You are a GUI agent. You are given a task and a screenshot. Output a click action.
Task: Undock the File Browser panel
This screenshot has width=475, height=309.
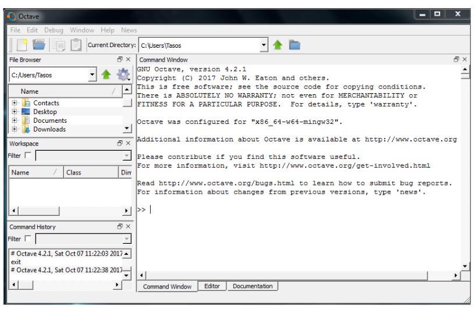pyautogui.click(x=120, y=59)
